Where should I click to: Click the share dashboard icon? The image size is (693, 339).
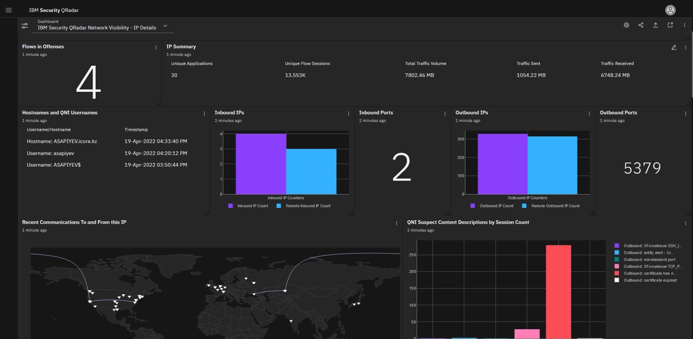click(x=640, y=25)
